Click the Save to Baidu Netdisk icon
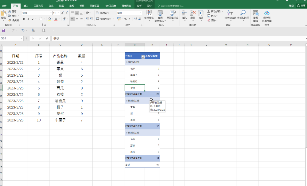 (266, 14)
